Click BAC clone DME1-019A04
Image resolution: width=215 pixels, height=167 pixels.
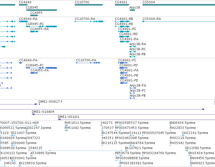tap(43, 112)
